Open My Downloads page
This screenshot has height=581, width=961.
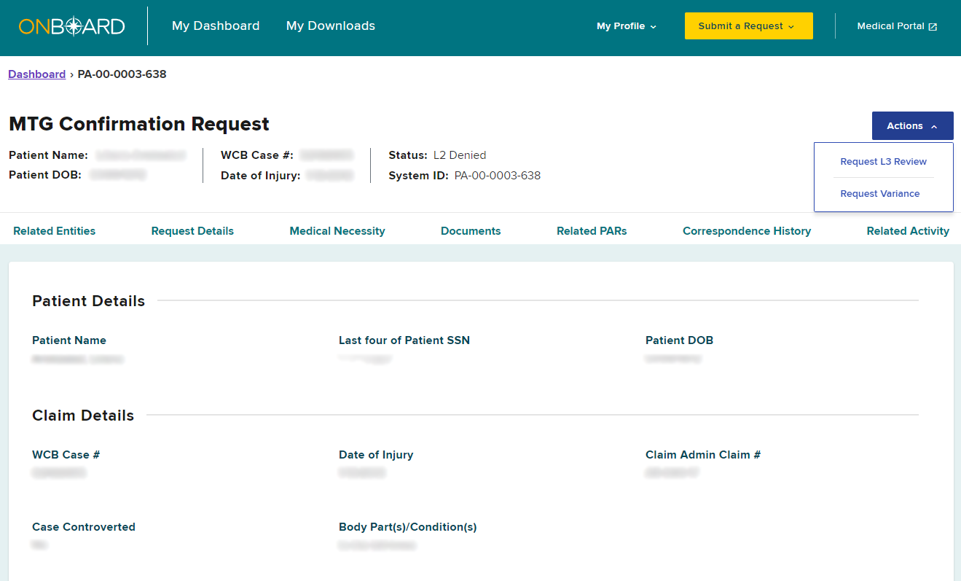click(330, 26)
